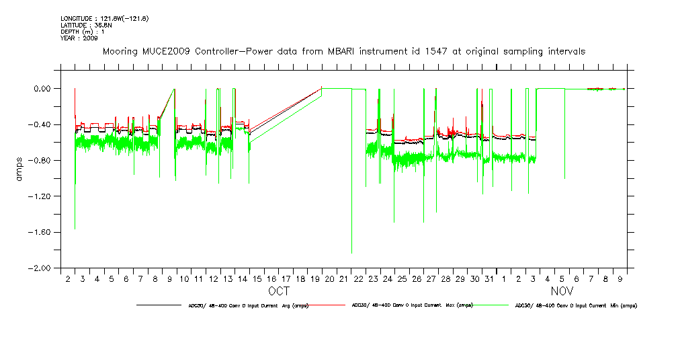
Task: Click the -1.20 y-axis tick label
Action: (x=42, y=196)
